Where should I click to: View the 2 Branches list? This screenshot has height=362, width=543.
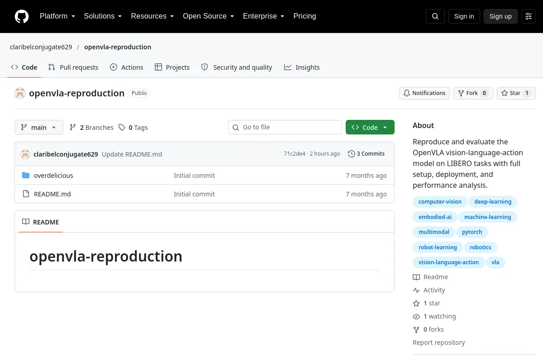tap(91, 128)
